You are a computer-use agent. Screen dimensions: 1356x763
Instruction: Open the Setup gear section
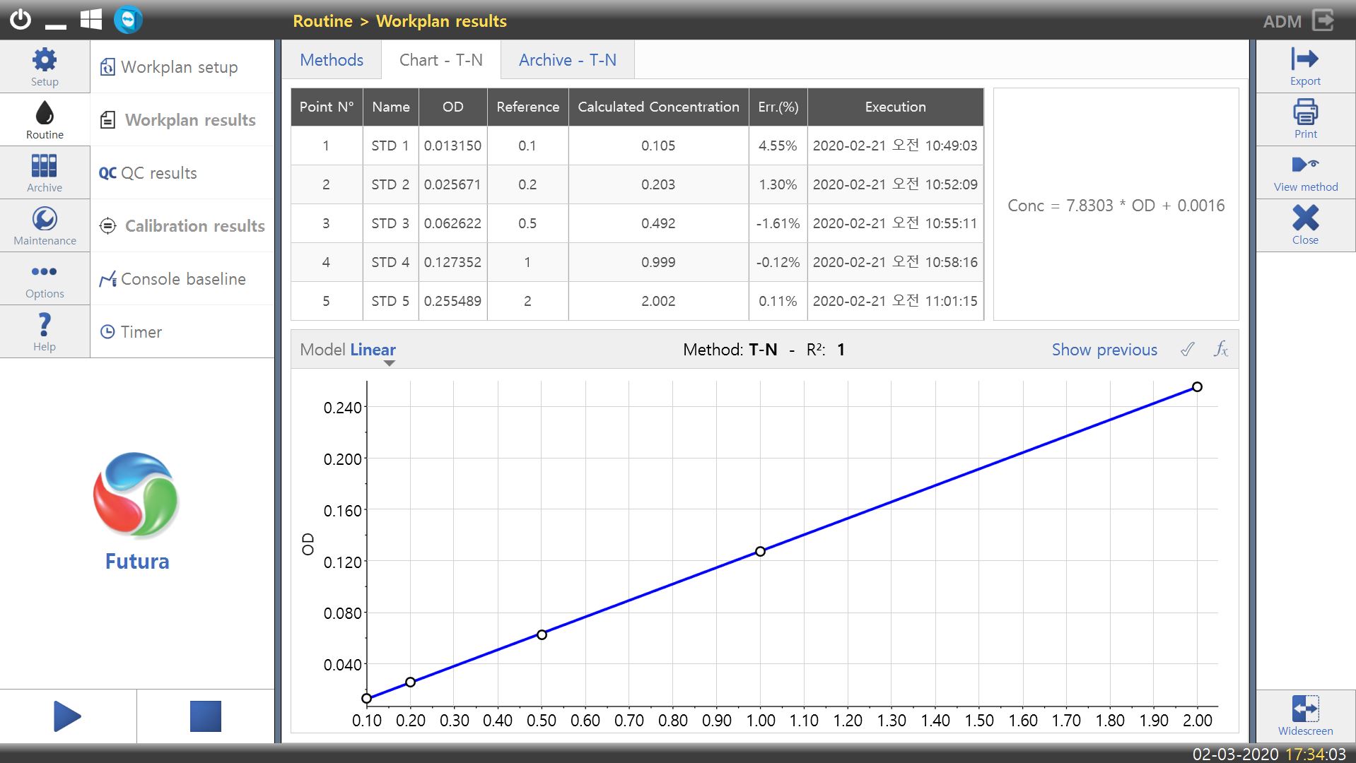point(45,66)
